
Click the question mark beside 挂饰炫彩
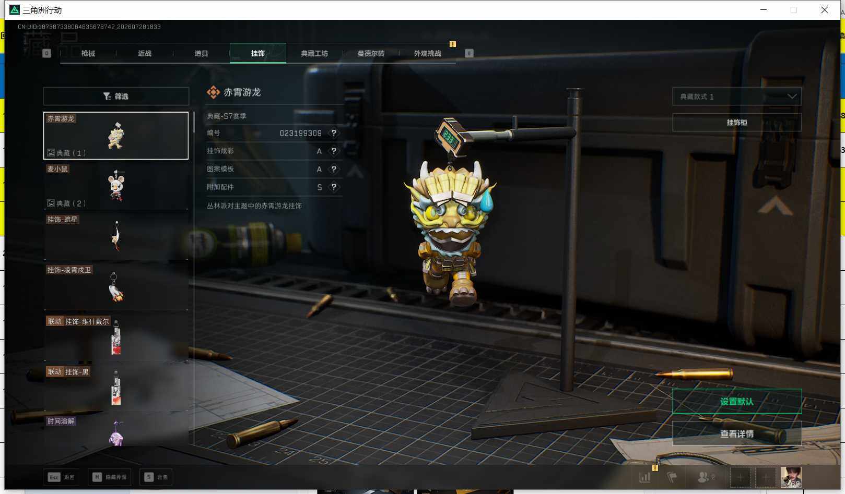[334, 151]
